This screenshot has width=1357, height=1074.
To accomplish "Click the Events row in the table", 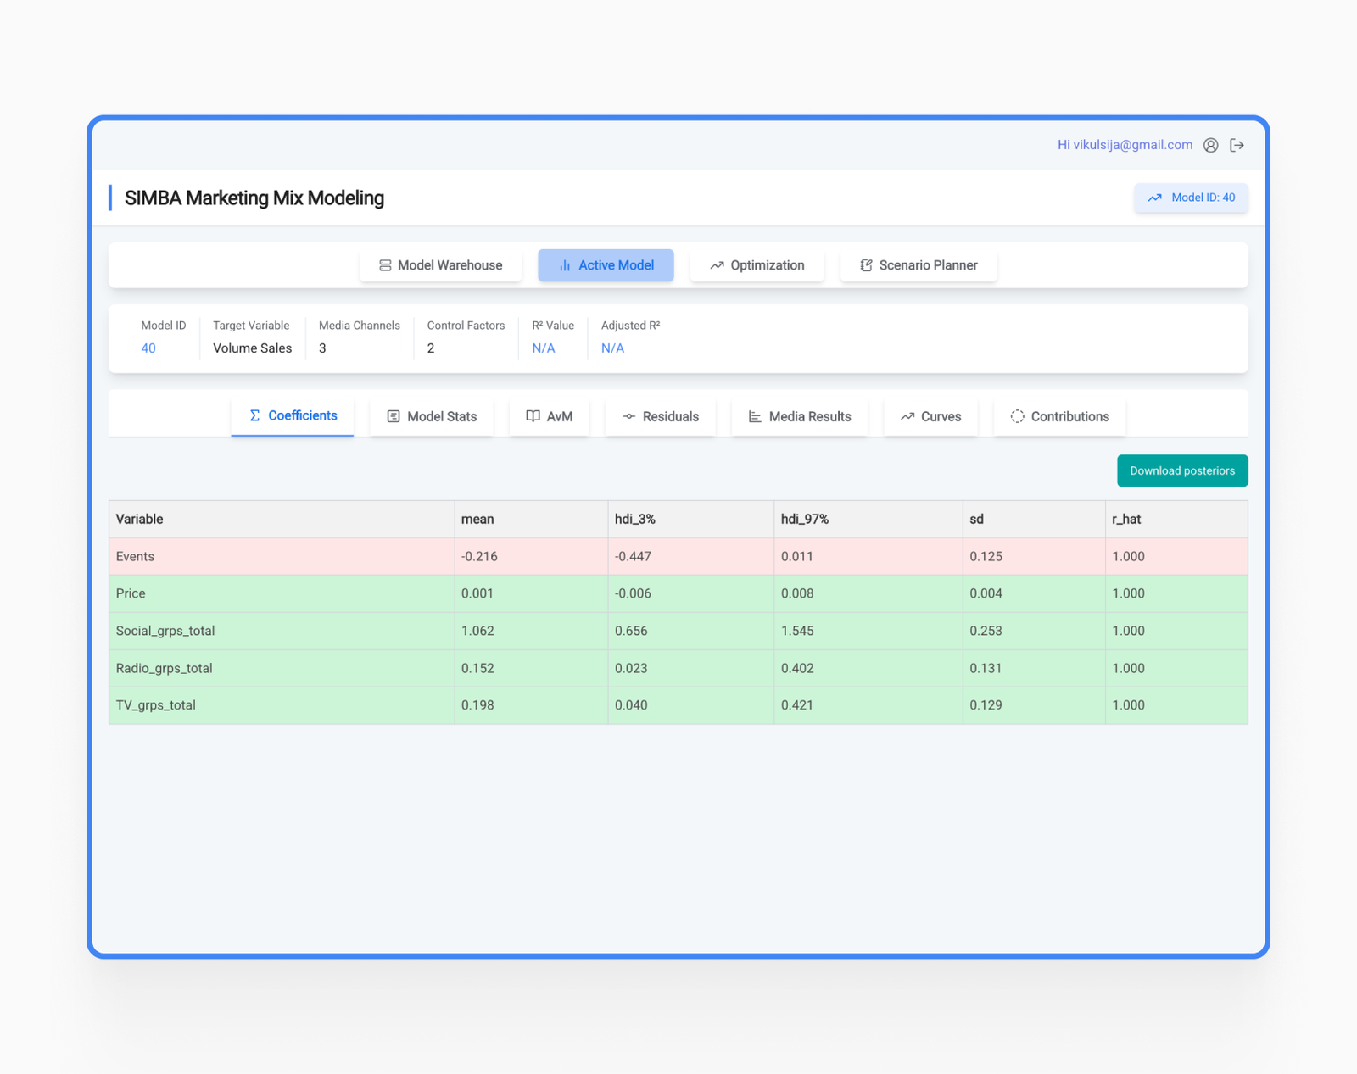I will click(678, 556).
